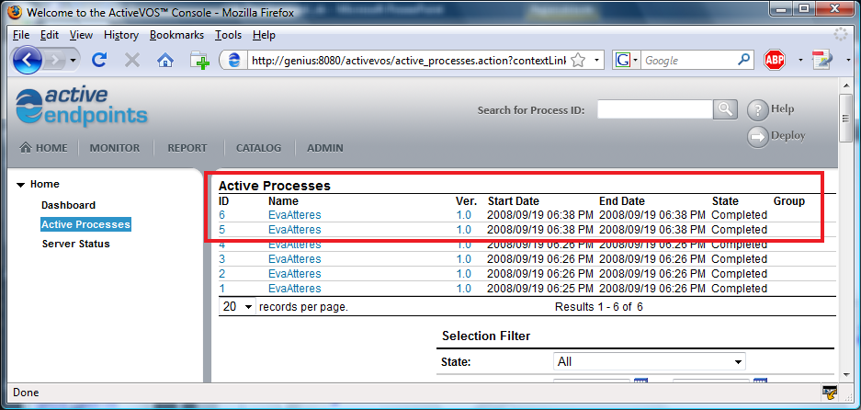Click the Deploy arrow icon

(758, 137)
